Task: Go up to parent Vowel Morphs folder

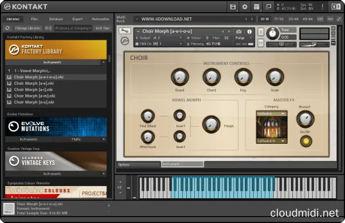Action: (x=32, y=71)
